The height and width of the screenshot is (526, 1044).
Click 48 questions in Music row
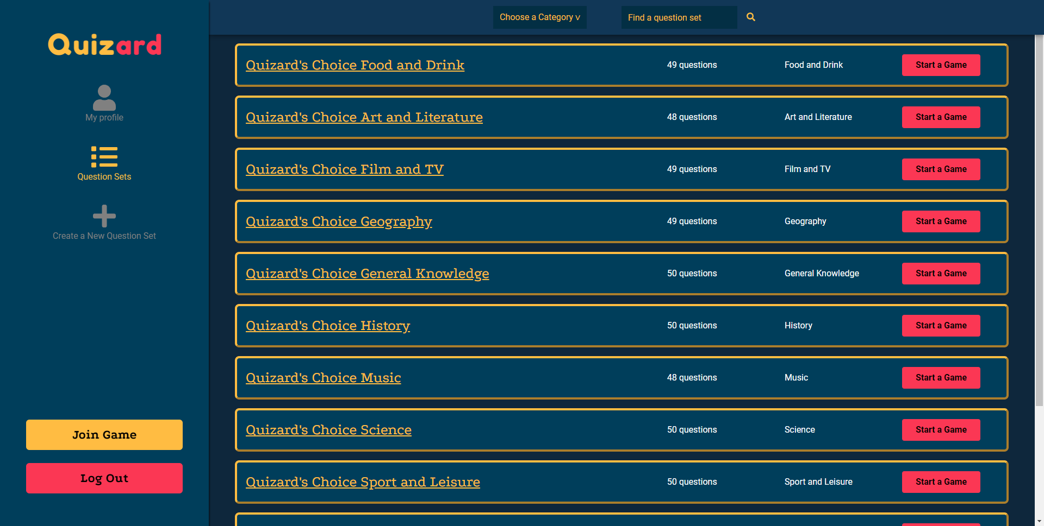[x=692, y=378]
